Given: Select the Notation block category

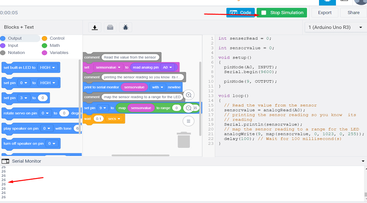Looking at the screenshot, I should [x=16, y=53].
